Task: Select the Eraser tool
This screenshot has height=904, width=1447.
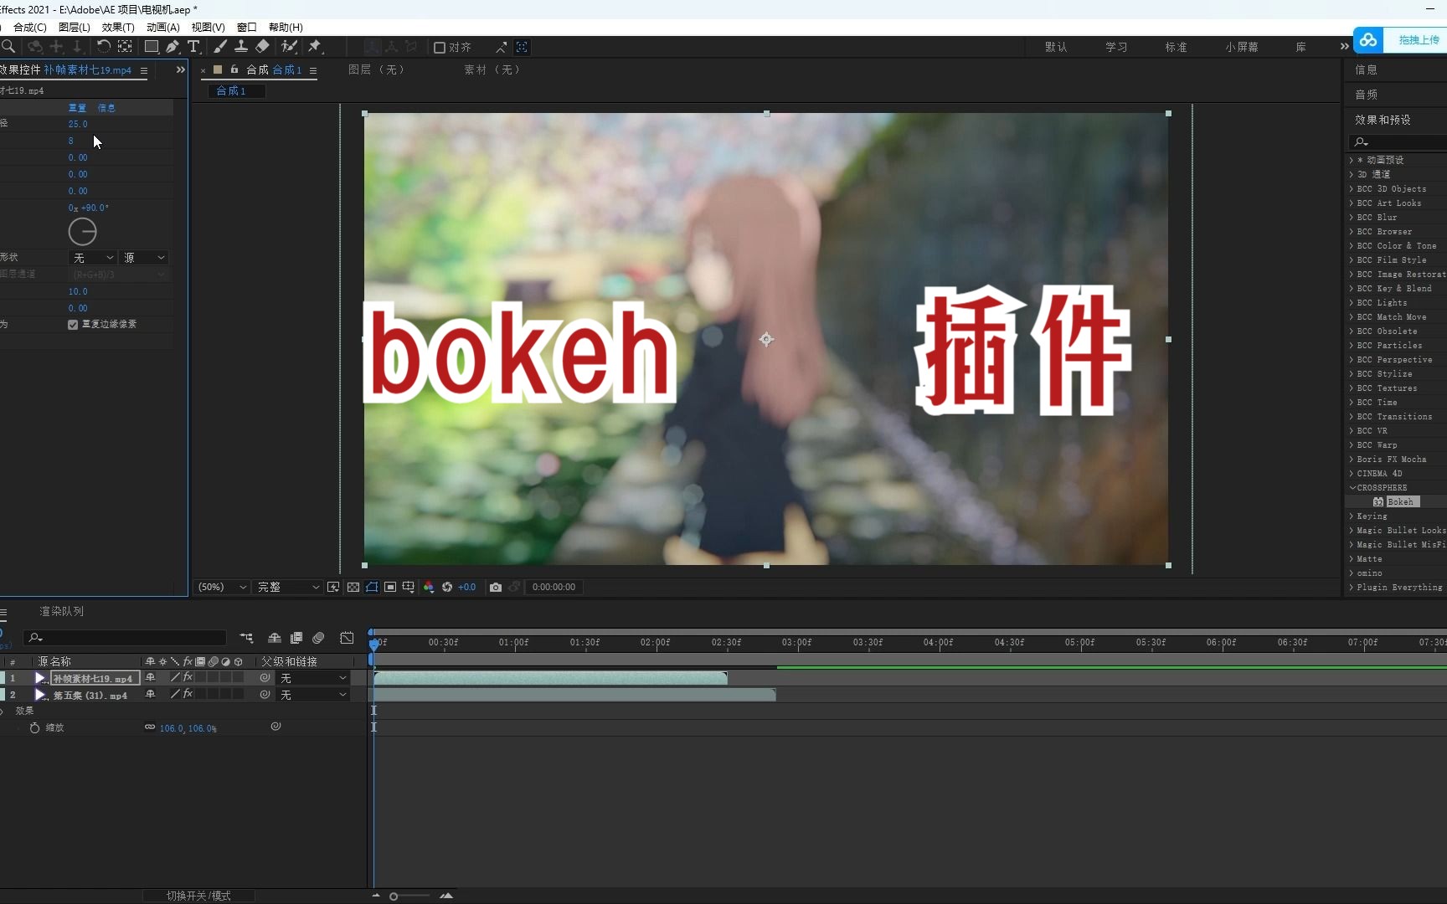Action: click(x=262, y=47)
